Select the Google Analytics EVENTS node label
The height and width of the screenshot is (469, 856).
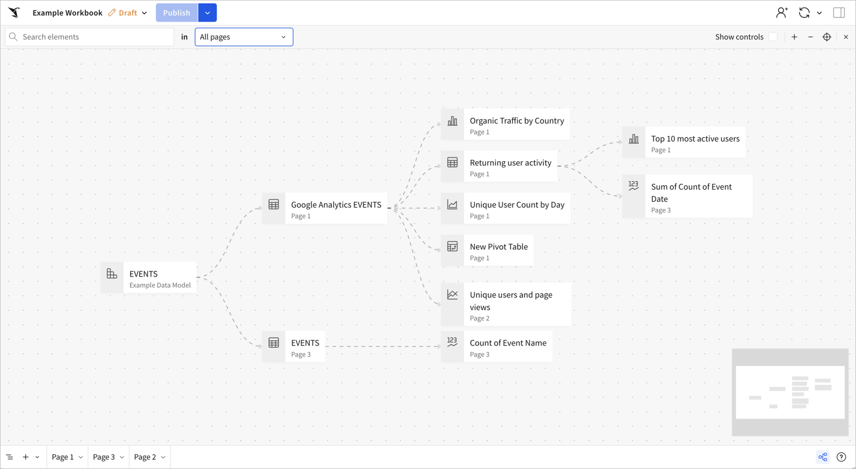point(336,205)
